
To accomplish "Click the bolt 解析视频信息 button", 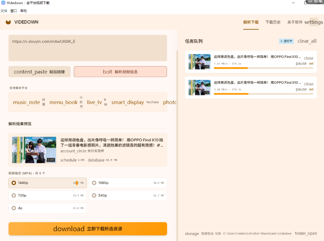I will coord(120,72).
